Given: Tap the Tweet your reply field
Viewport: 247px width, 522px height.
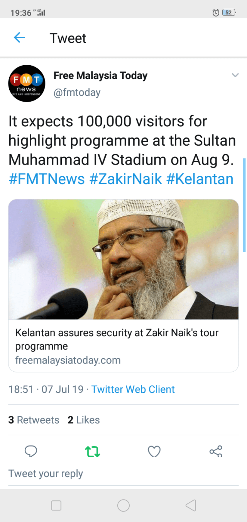Looking at the screenshot, I should [x=123, y=473].
